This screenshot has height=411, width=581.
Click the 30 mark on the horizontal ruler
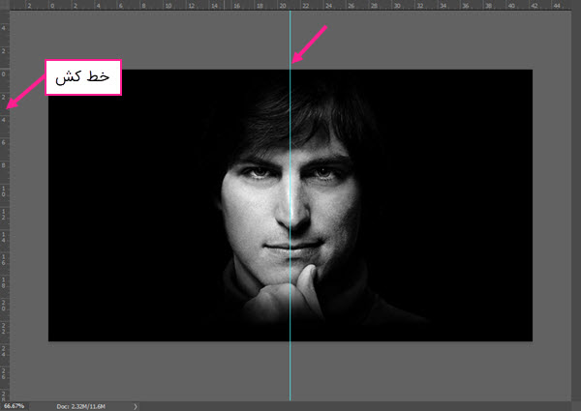(397, 6)
